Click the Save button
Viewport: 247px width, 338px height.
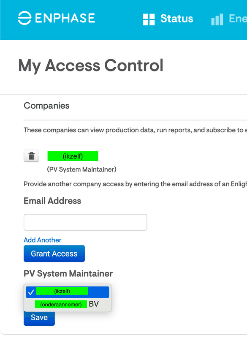pos(39,318)
